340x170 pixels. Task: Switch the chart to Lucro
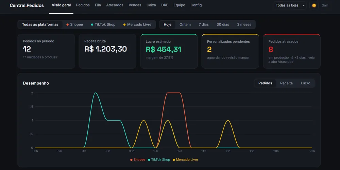tap(306, 83)
